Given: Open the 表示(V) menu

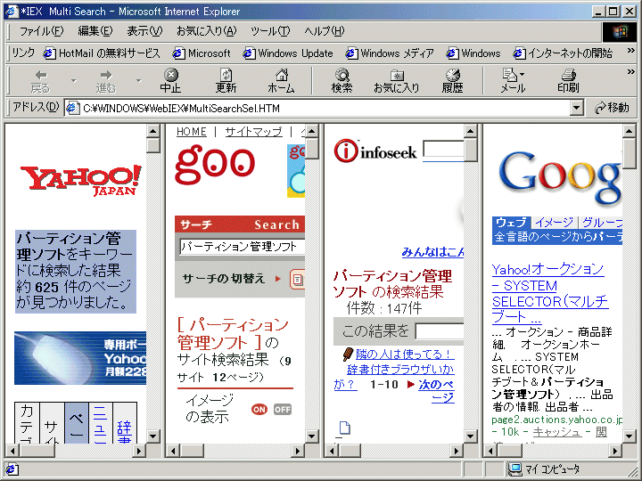Looking at the screenshot, I should coord(144,31).
